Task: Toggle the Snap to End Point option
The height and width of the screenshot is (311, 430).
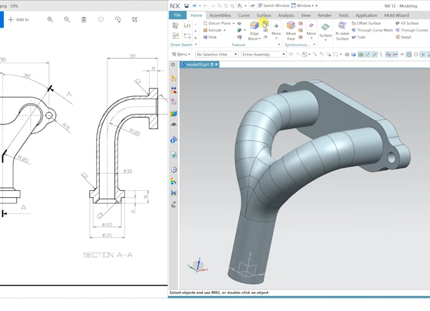Action: tap(368, 54)
